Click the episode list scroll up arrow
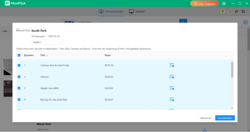The image size is (250, 132). 232,61
